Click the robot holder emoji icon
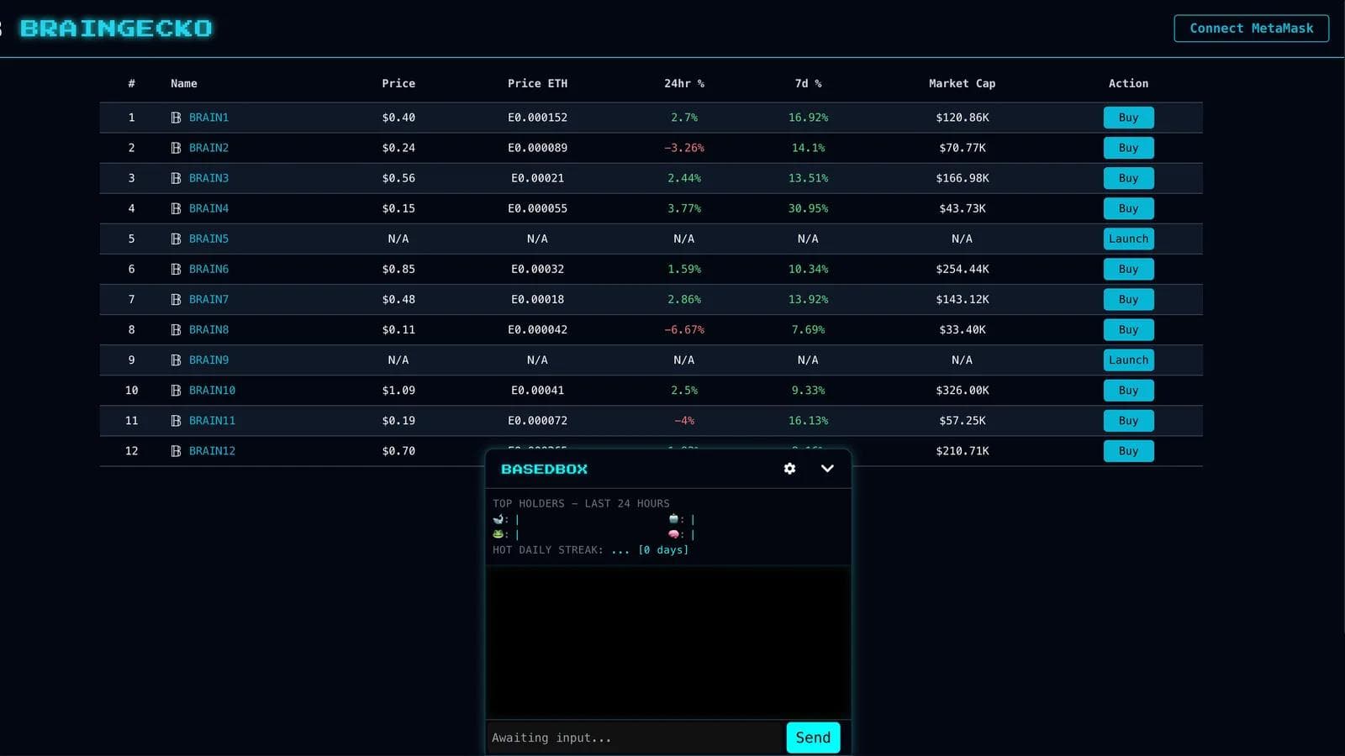The height and width of the screenshot is (756, 1345). pyautogui.click(x=673, y=519)
